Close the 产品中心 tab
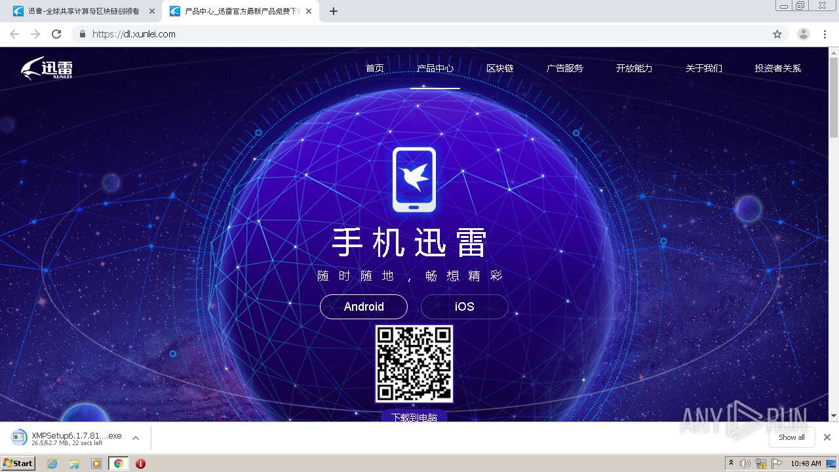This screenshot has width=839, height=472. pyautogui.click(x=309, y=11)
